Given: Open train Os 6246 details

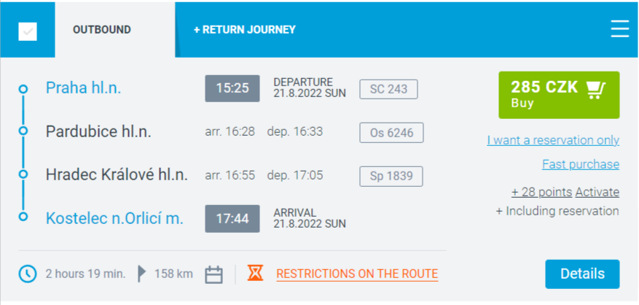Looking at the screenshot, I should tap(391, 133).
